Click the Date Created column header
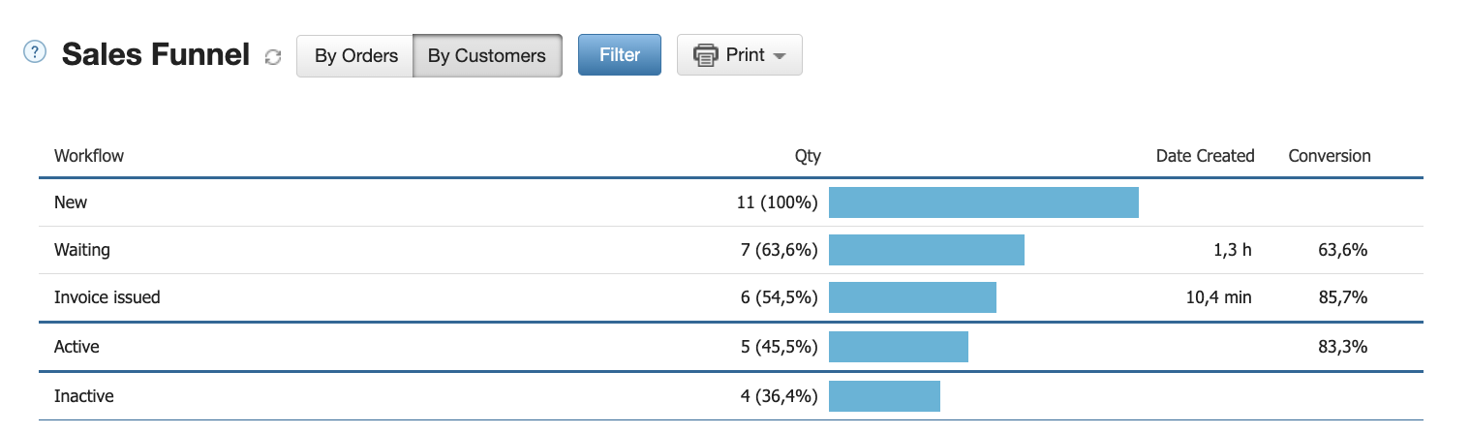Image resolution: width=1470 pixels, height=434 pixels. 1205,155
